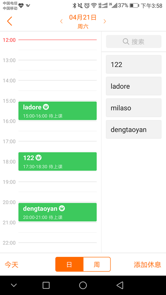Select ladore from the student list
Viewport: 166px width, 295px height.
pos(133,86)
